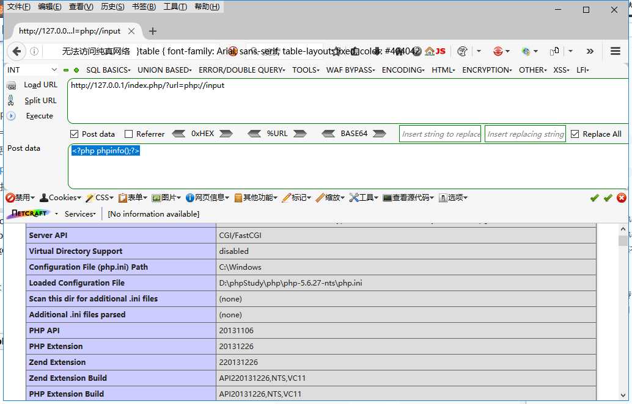Toggle the Post data checkbox
The height and width of the screenshot is (404, 632).
point(74,134)
